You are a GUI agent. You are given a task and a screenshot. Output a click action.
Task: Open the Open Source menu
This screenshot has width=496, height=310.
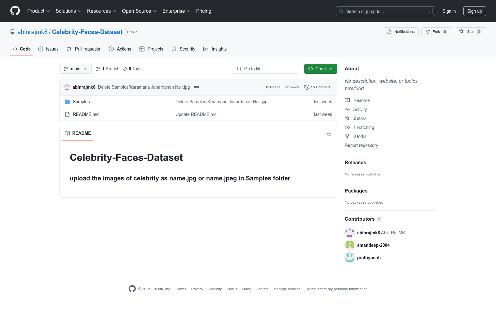[139, 11]
